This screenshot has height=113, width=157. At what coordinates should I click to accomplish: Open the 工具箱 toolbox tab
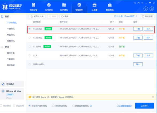coord(94,7)
